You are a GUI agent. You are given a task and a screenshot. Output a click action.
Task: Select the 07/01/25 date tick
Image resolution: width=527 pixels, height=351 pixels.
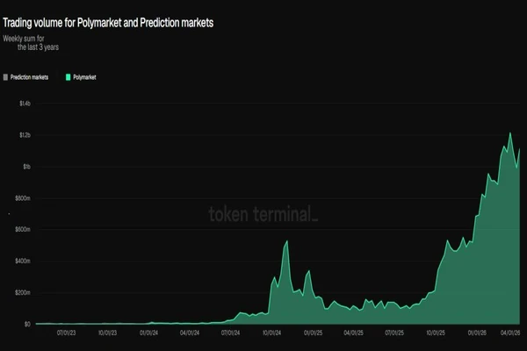click(x=394, y=333)
